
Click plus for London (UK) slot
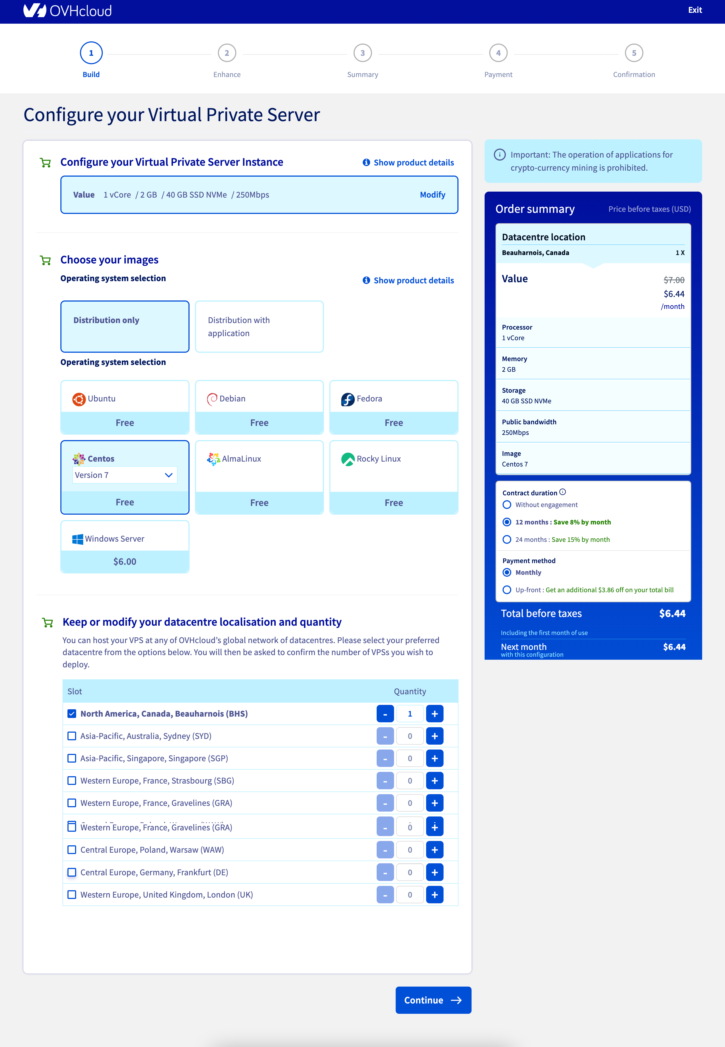click(435, 895)
